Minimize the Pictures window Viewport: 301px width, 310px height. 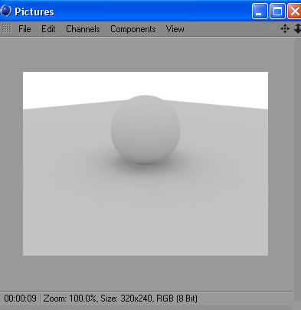[x=260, y=11]
